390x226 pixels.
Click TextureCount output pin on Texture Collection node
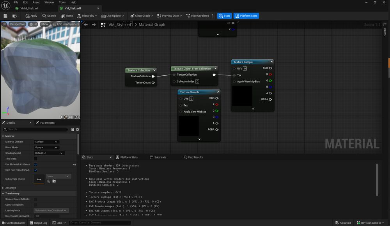153,83
